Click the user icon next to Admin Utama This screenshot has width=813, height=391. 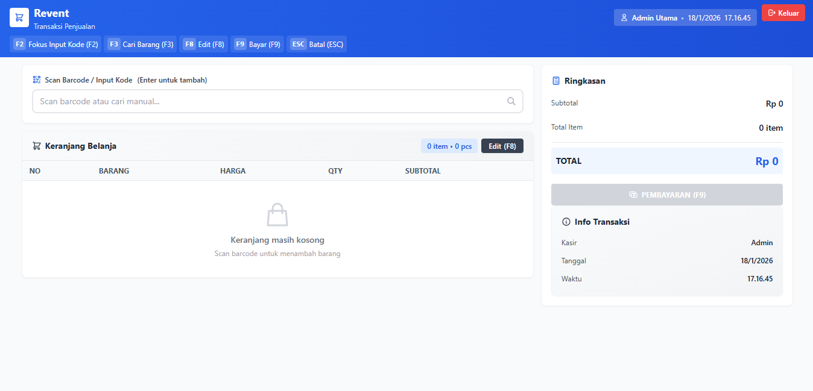(x=624, y=18)
